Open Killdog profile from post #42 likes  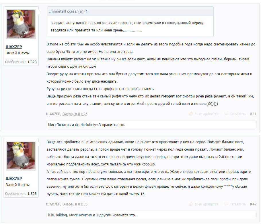click(x=61, y=215)
